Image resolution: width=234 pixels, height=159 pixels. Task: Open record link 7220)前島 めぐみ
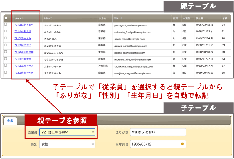tap(24, 73)
